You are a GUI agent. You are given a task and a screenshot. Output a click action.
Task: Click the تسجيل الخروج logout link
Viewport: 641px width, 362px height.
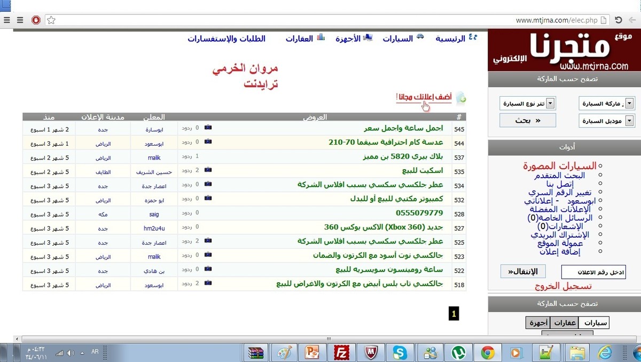(x=563, y=285)
